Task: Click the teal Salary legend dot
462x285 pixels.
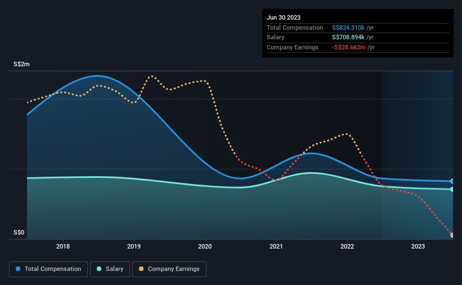Action: (x=99, y=269)
